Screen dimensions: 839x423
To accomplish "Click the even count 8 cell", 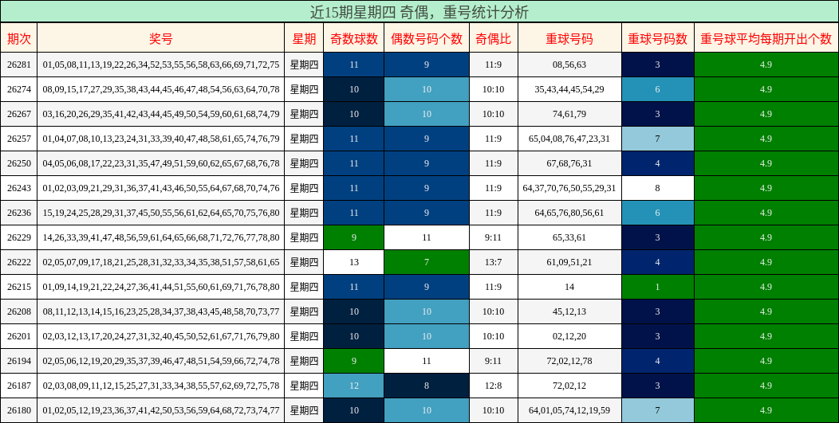I will pos(427,386).
